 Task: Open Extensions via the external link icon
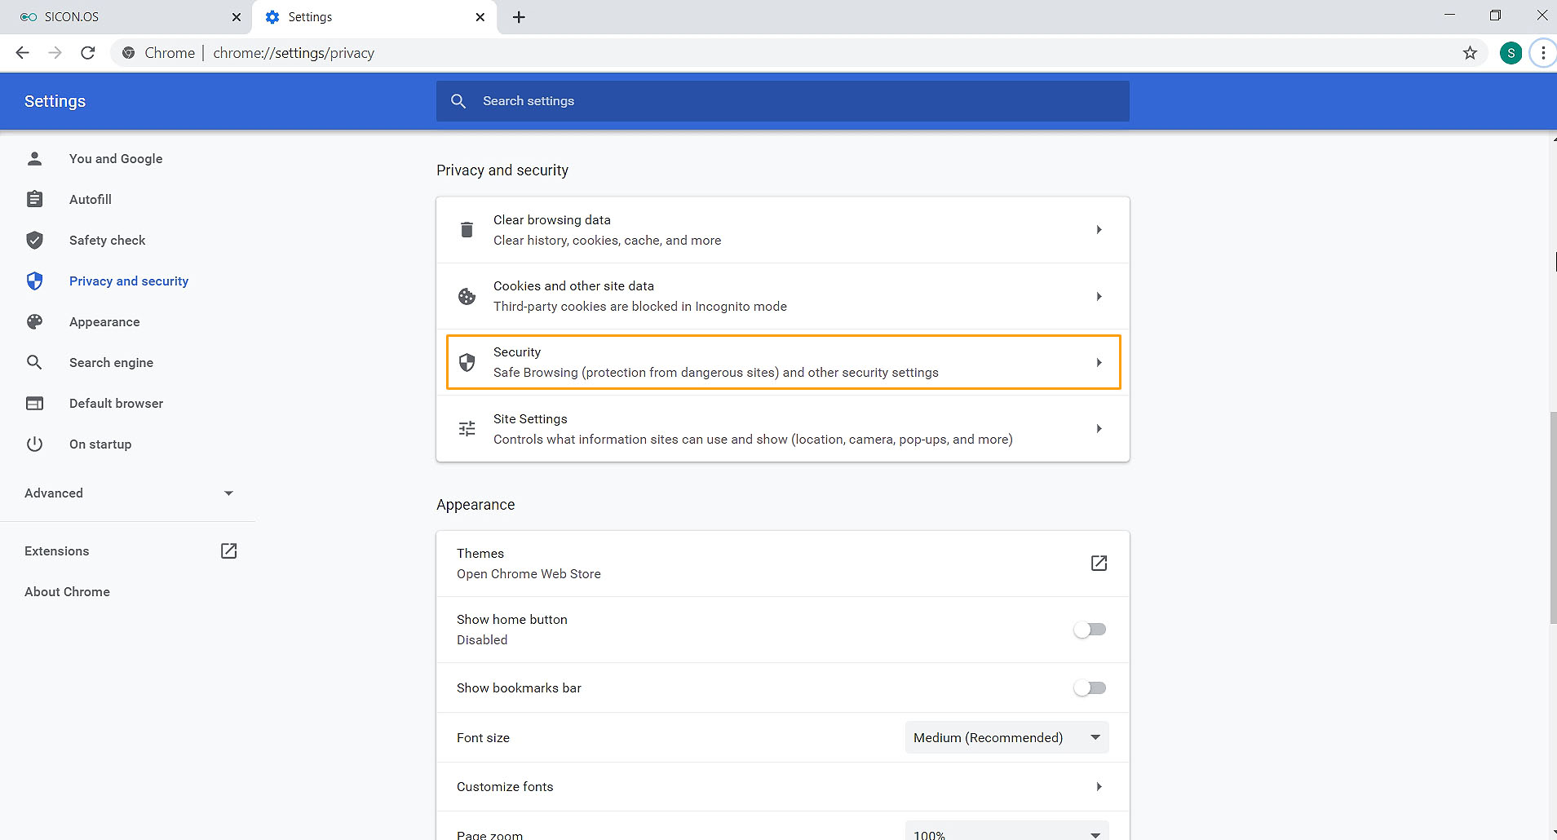pyautogui.click(x=228, y=551)
